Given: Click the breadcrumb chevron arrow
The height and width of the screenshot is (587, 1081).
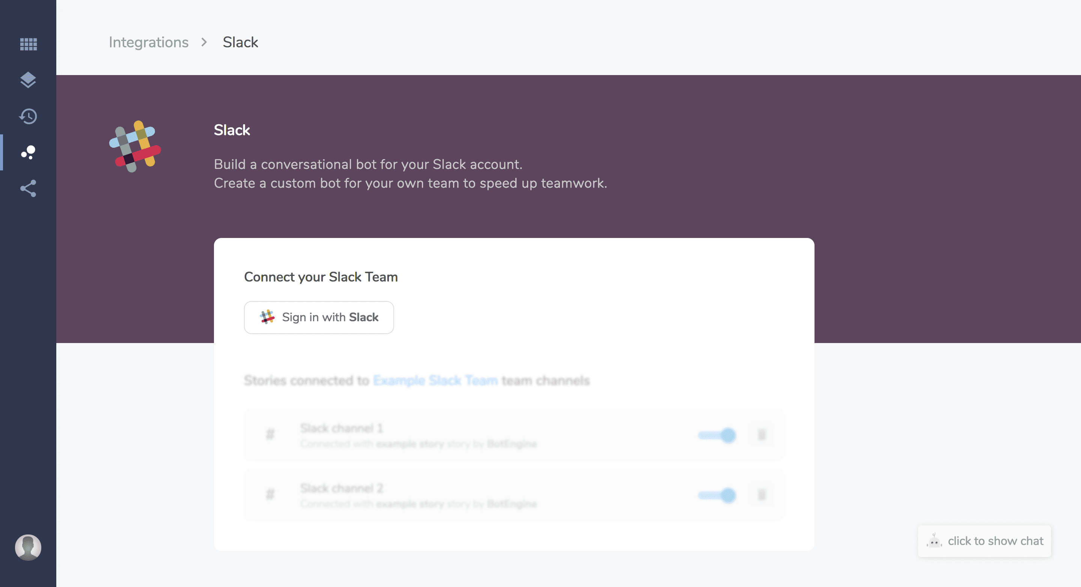Looking at the screenshot, I should click(x=204, y=42).
